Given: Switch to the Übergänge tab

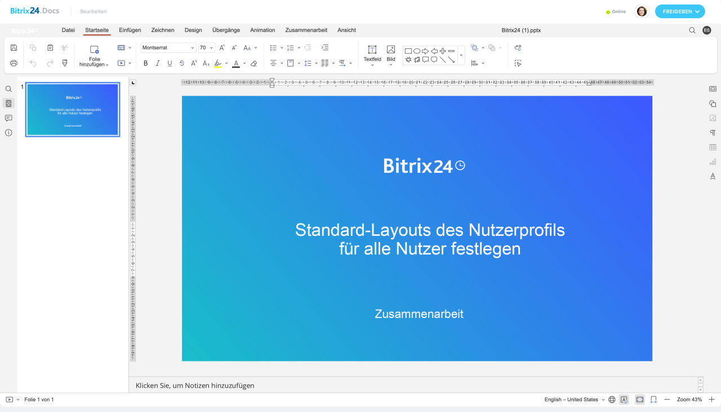Looking at the screenshot, I should [x=226, y=30].
